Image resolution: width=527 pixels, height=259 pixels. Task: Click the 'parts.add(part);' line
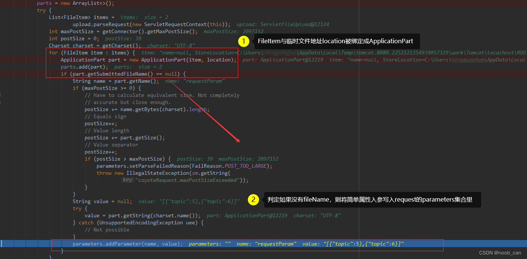[x=85, y=67]
